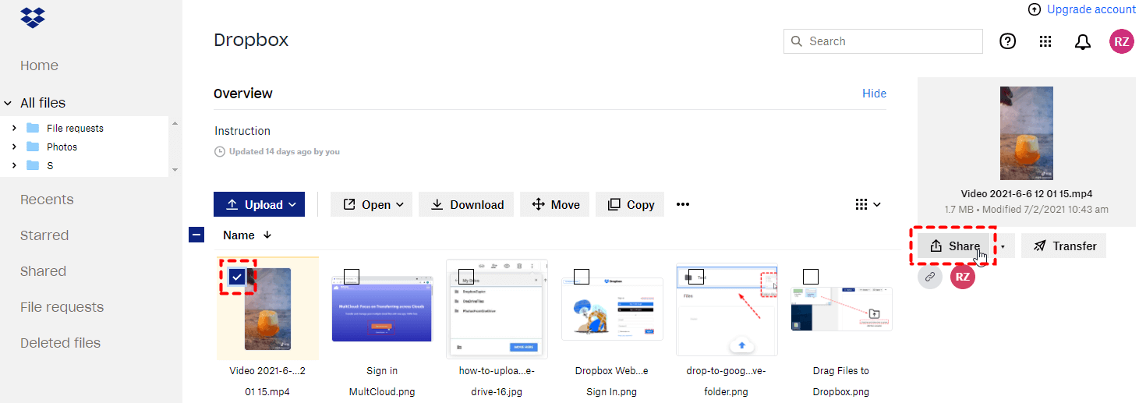
Task: Go to Home in sidebar
Action: 39,65
